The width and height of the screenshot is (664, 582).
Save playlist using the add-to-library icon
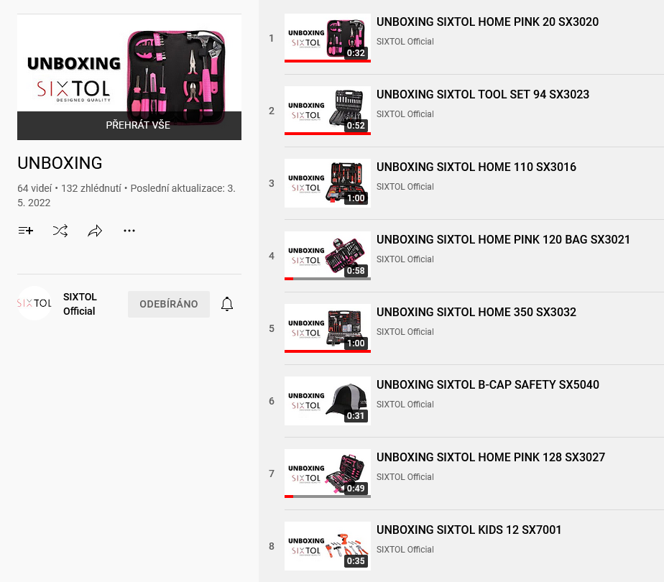tap(26, 231)
